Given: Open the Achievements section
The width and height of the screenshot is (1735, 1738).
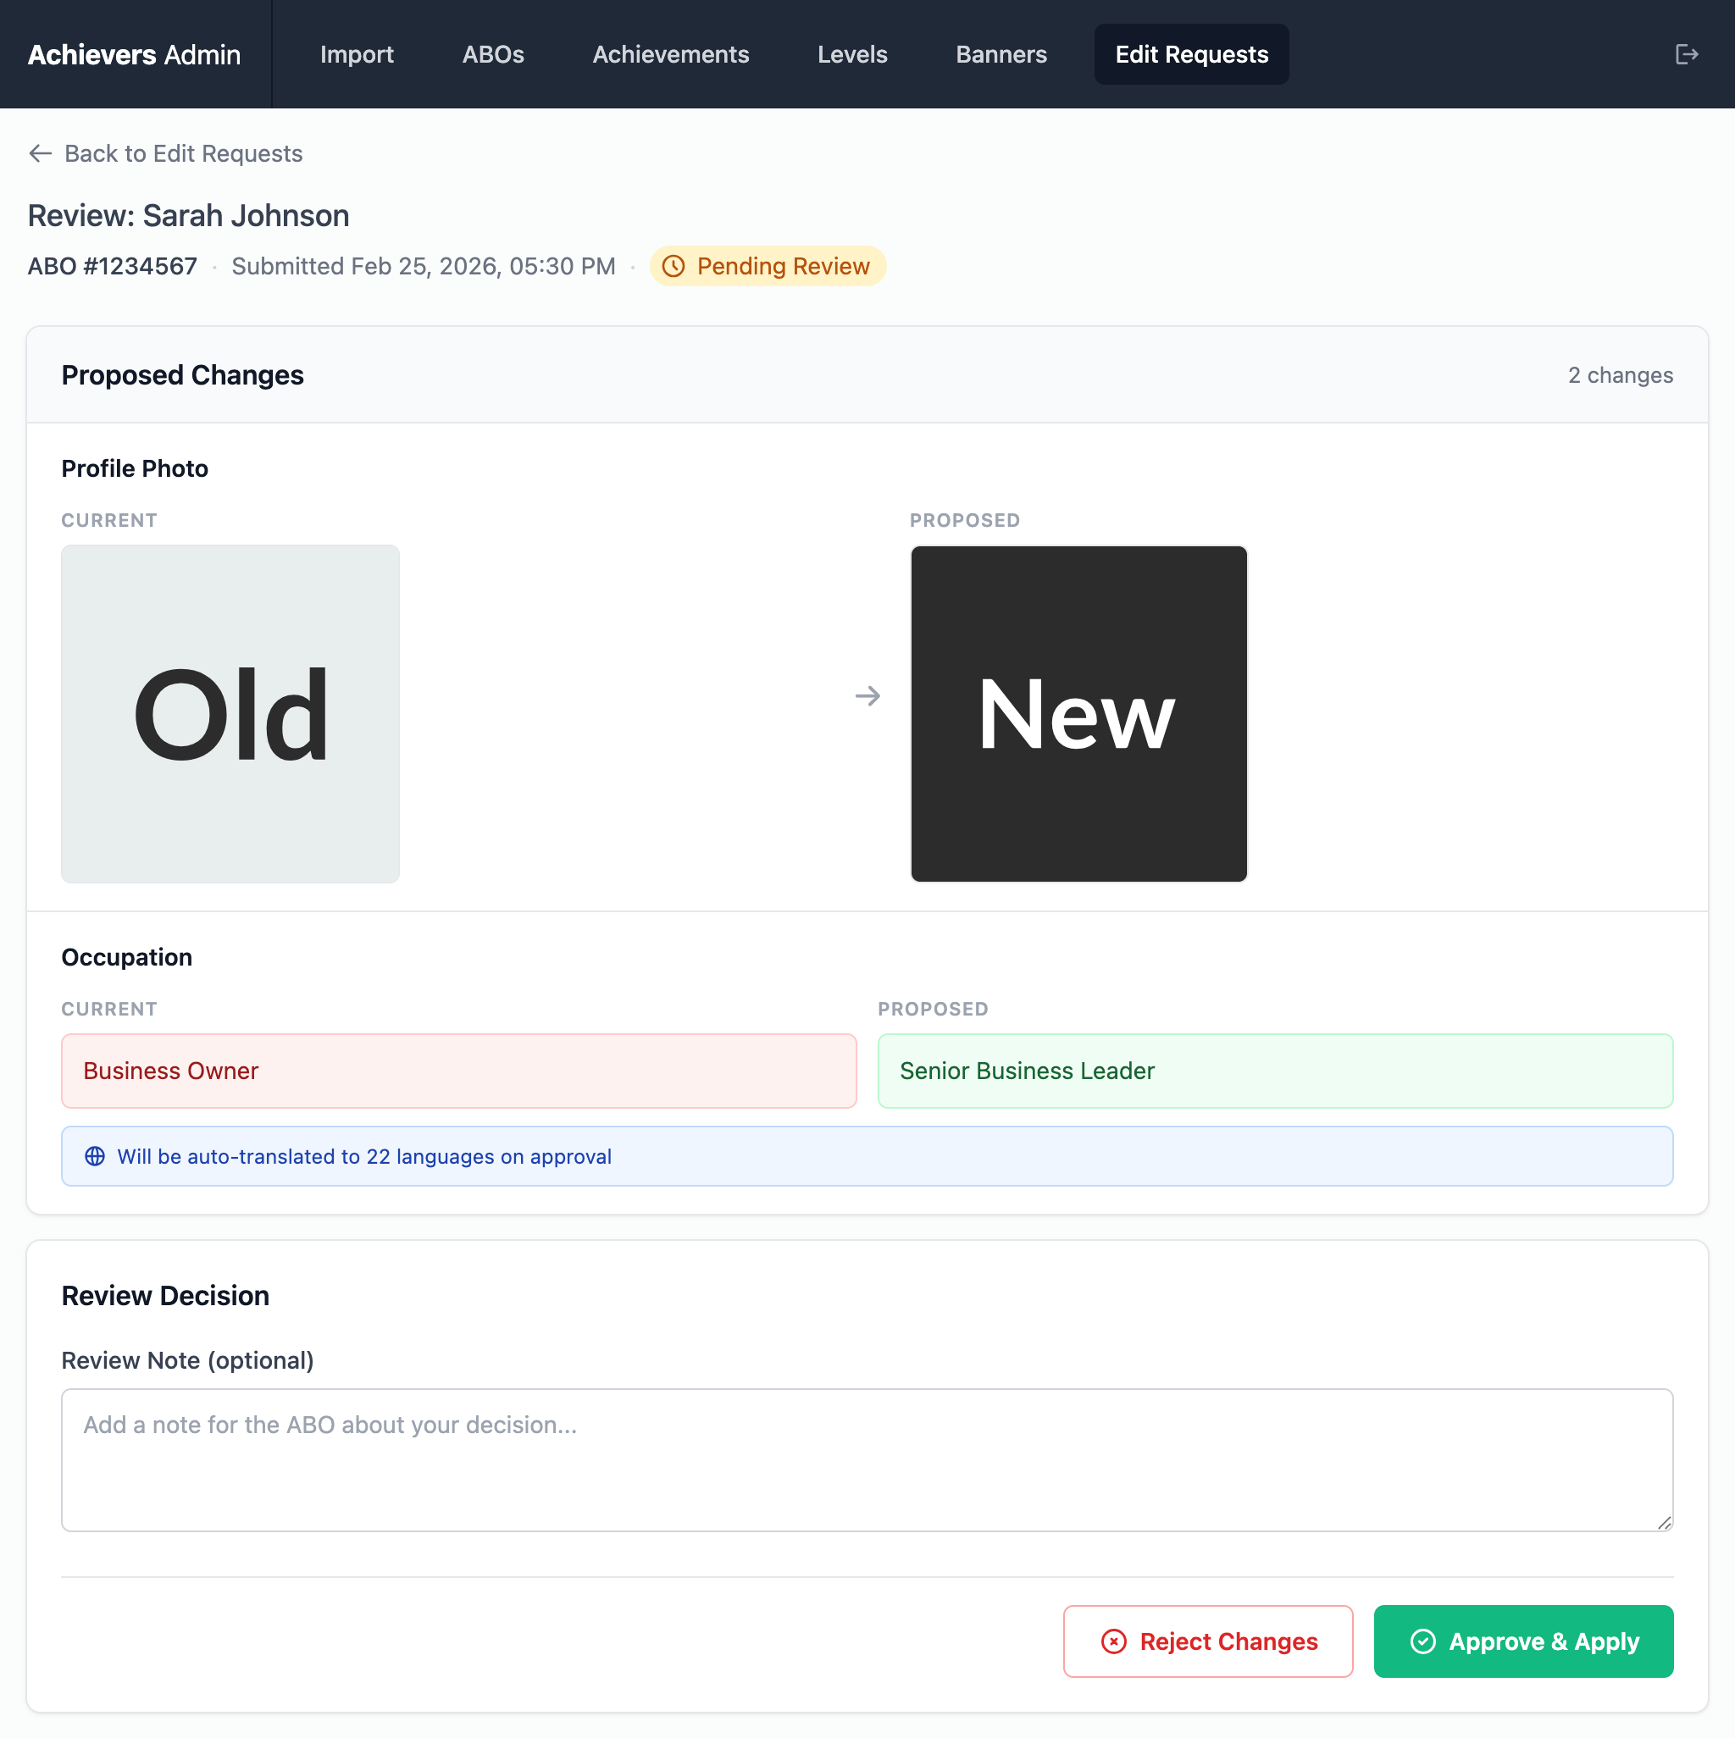Looking at the screenshot, I should (670, 54).
